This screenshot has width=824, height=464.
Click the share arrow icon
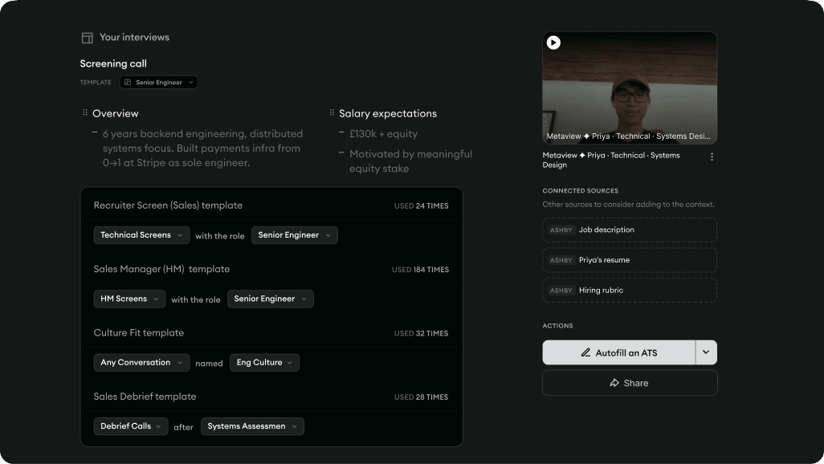point(614,384)
